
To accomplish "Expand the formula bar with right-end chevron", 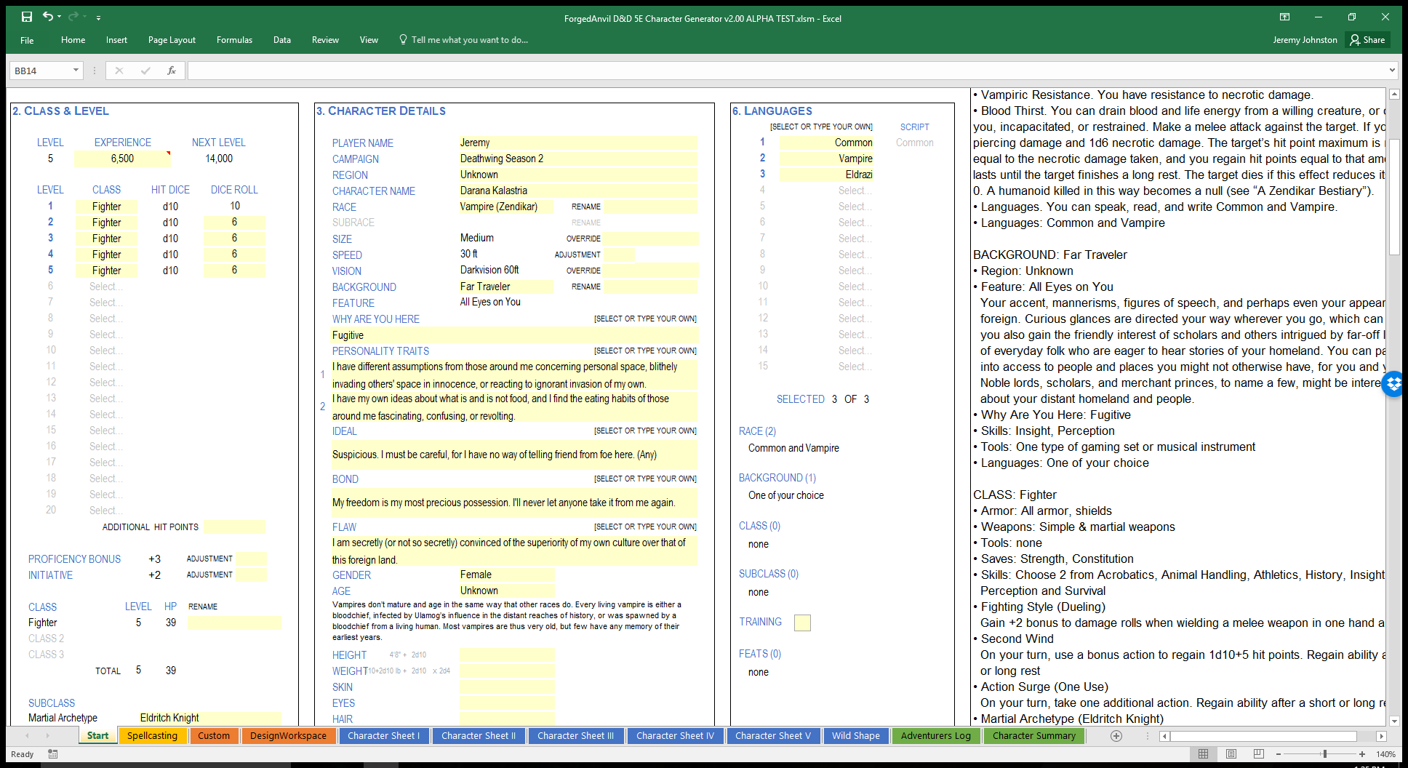I will (x=1392, y=71).
